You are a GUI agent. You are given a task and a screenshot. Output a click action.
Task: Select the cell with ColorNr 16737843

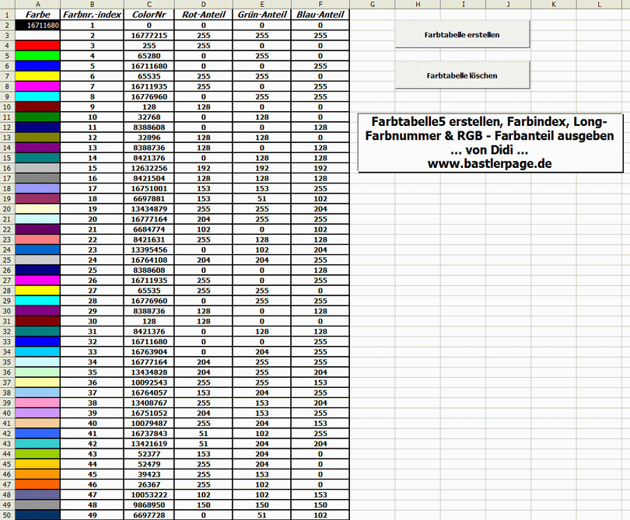click(149, 433)
